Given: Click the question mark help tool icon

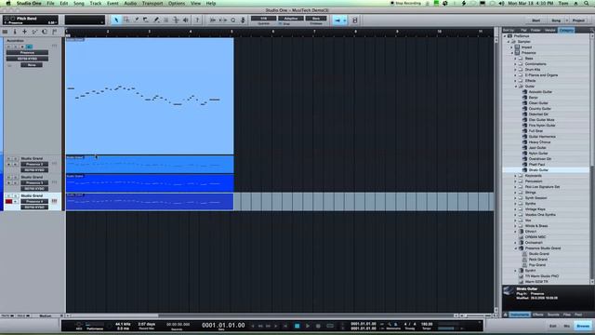Looking at the screenshot, I should coord(197,20).
